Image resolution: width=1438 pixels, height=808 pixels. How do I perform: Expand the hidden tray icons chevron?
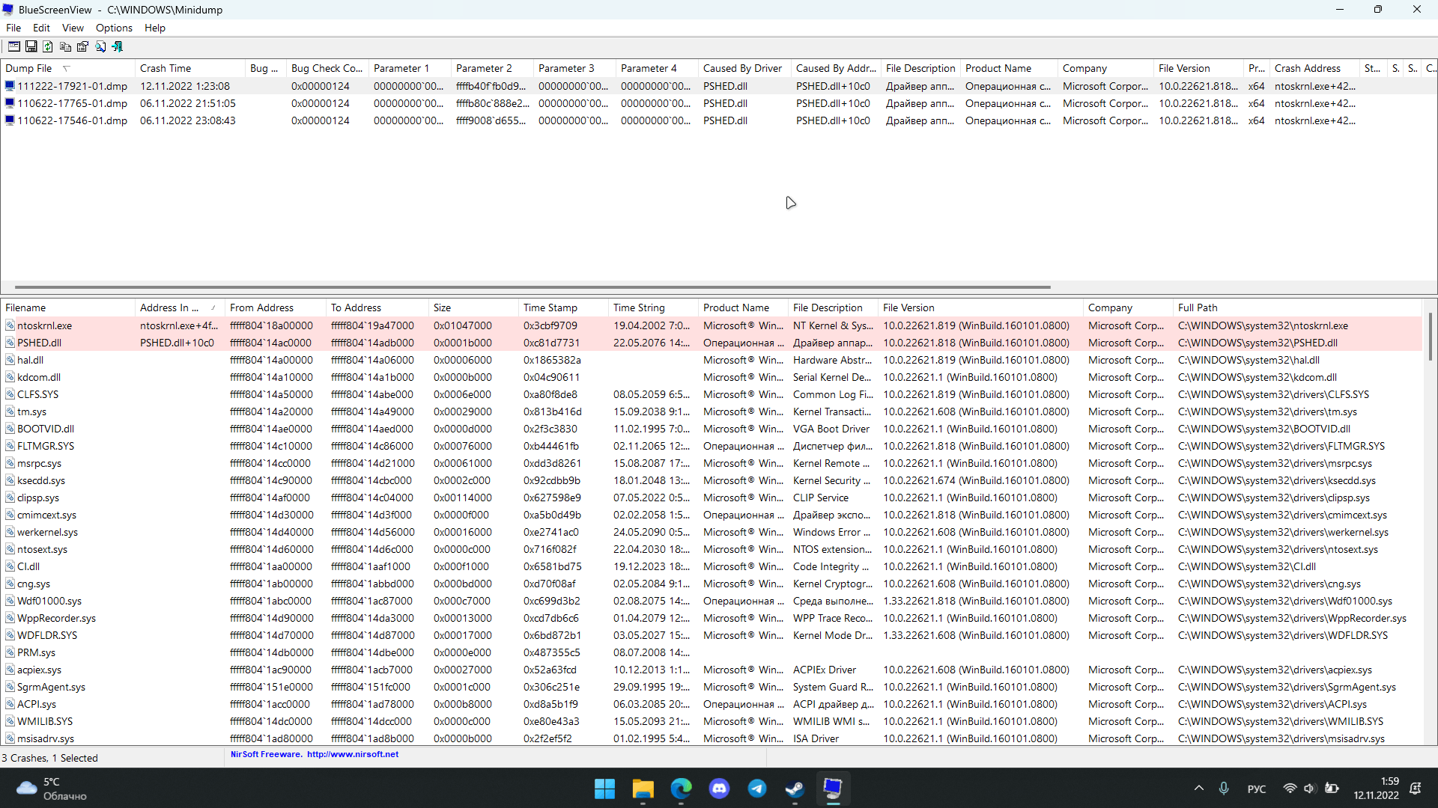coord(1199,789)
